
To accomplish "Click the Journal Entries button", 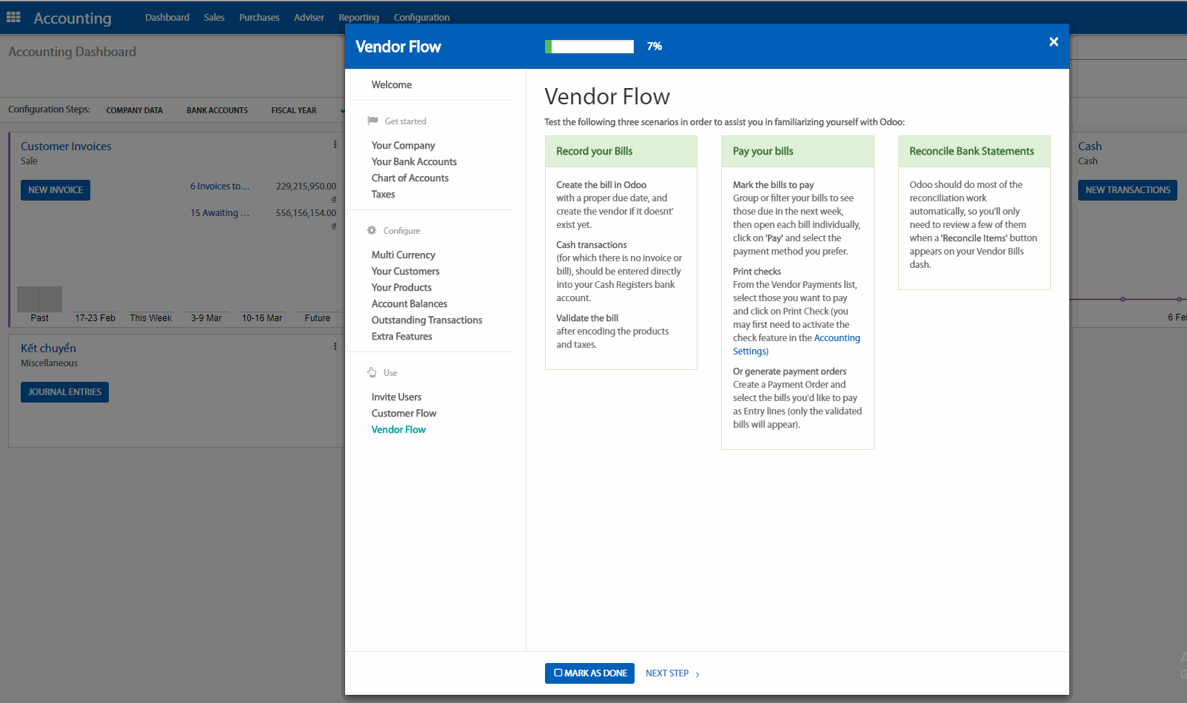I will click(x=64, y=392).
